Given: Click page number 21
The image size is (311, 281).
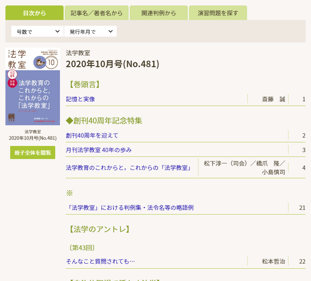Looking at the screenshot, I should (302, 208).
